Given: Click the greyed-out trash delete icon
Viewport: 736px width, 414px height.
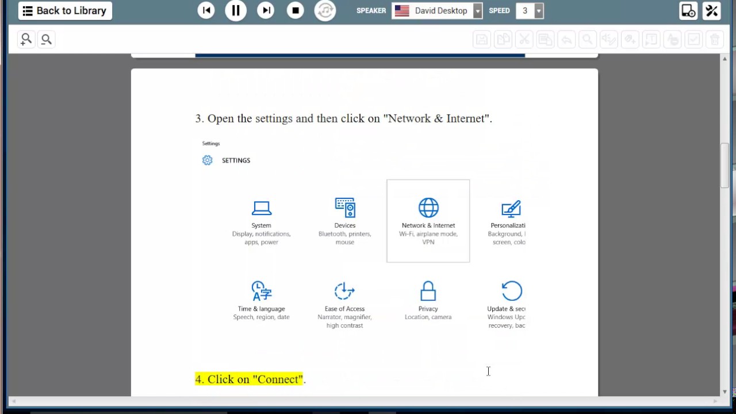Looking at the screenshot, I should 715,39.
